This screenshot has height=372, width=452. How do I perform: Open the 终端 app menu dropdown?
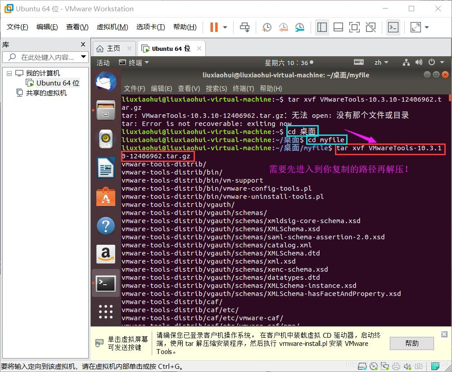[134, 63]
